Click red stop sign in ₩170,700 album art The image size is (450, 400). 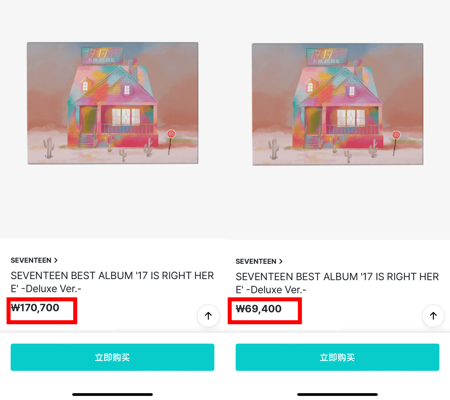171,134
